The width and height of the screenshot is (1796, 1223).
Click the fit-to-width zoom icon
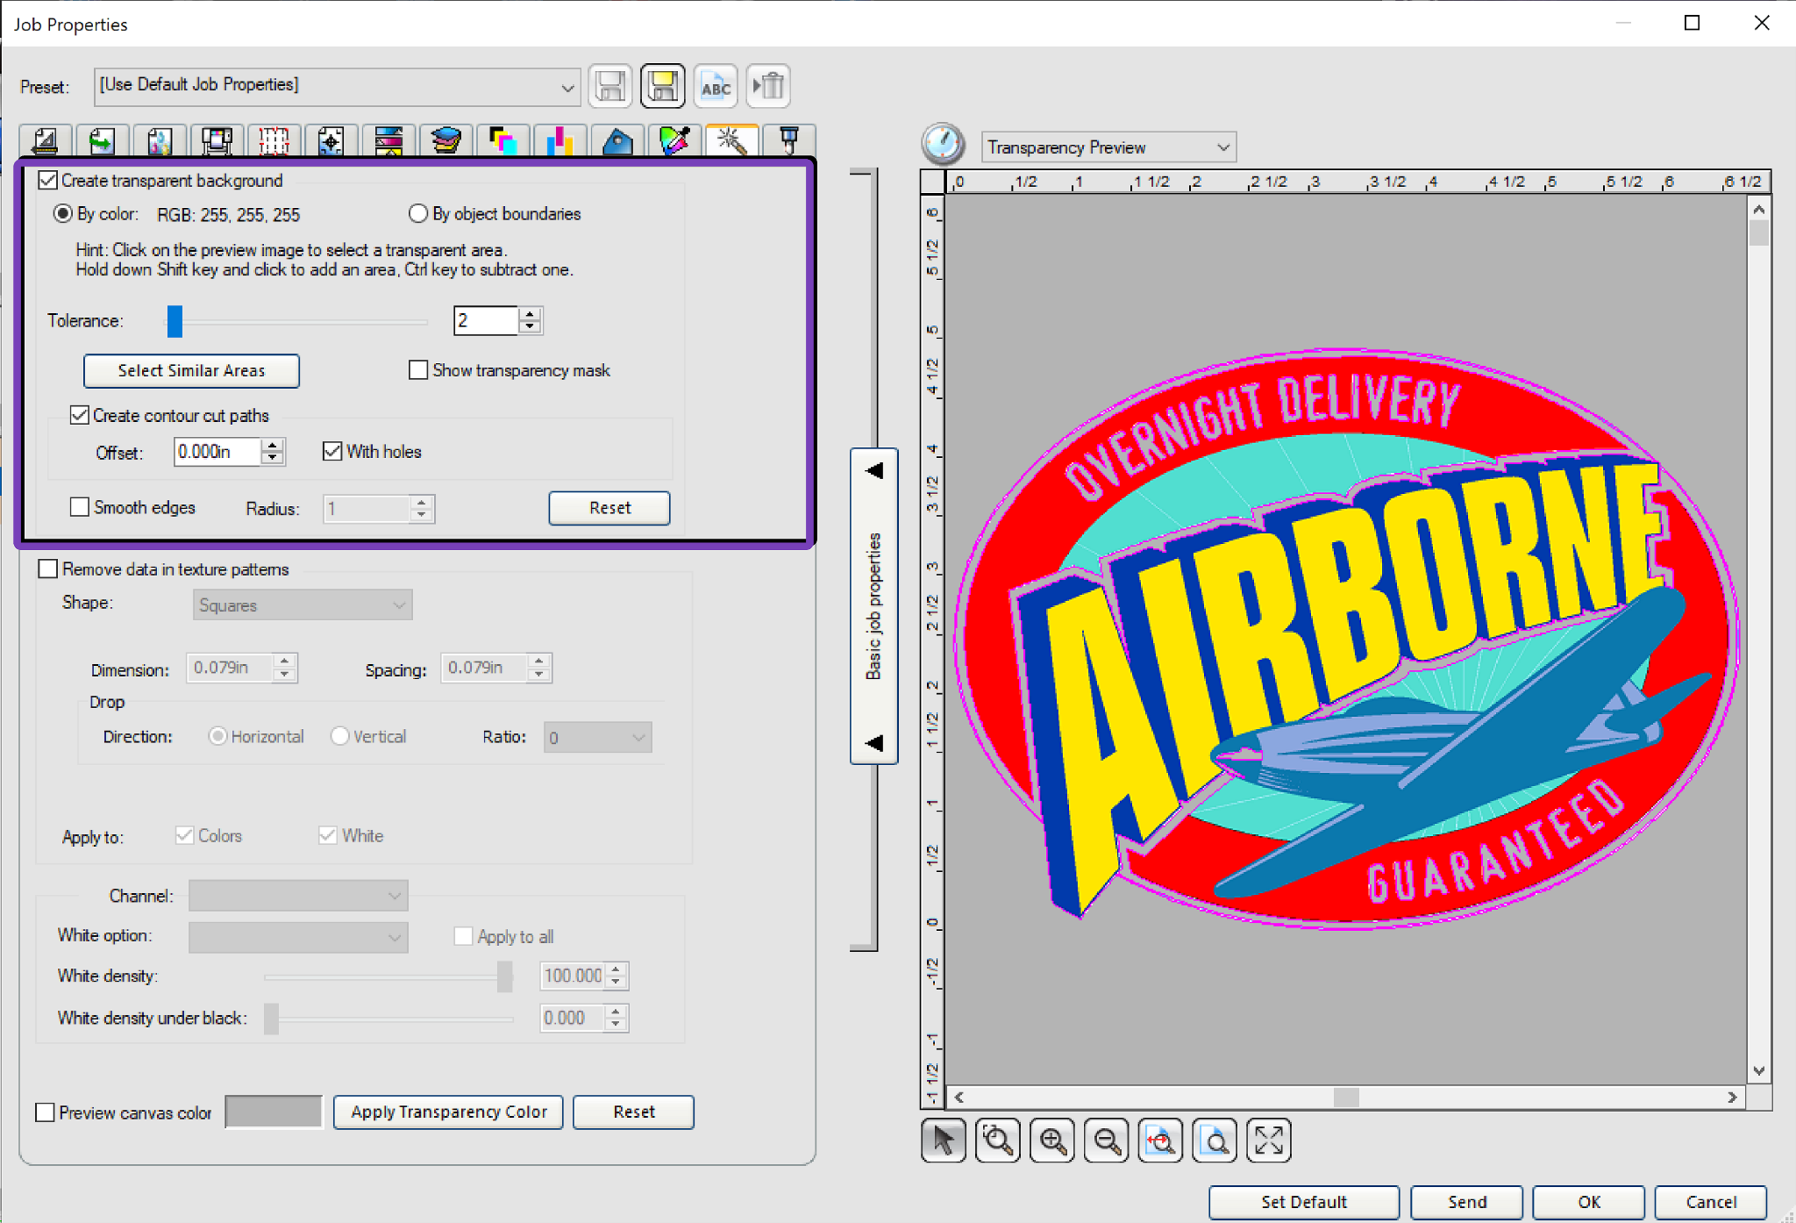click(x=1161, y=1141)
